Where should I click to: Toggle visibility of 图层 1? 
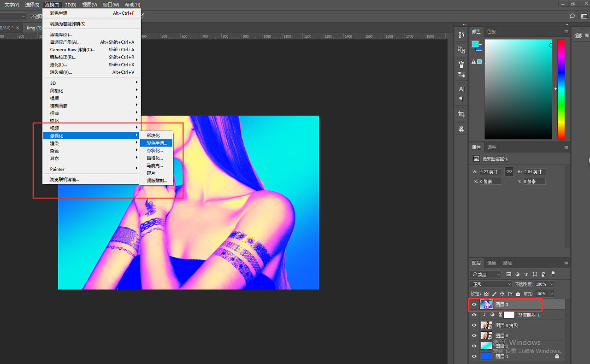474,356
